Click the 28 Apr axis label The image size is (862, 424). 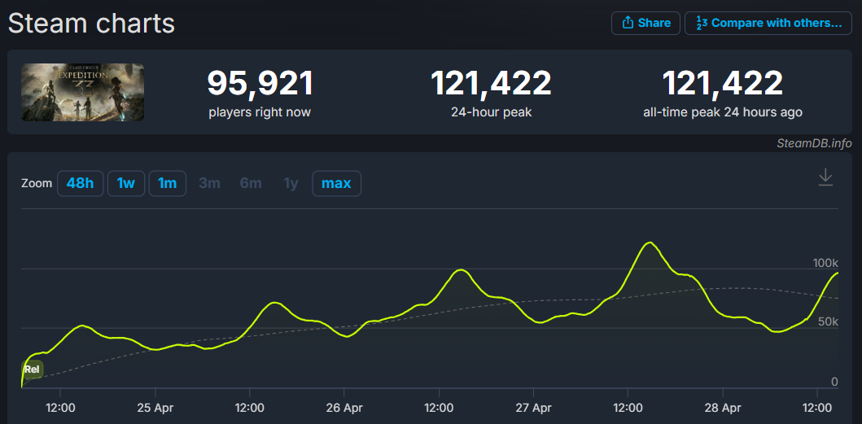(x=722, y=409)
